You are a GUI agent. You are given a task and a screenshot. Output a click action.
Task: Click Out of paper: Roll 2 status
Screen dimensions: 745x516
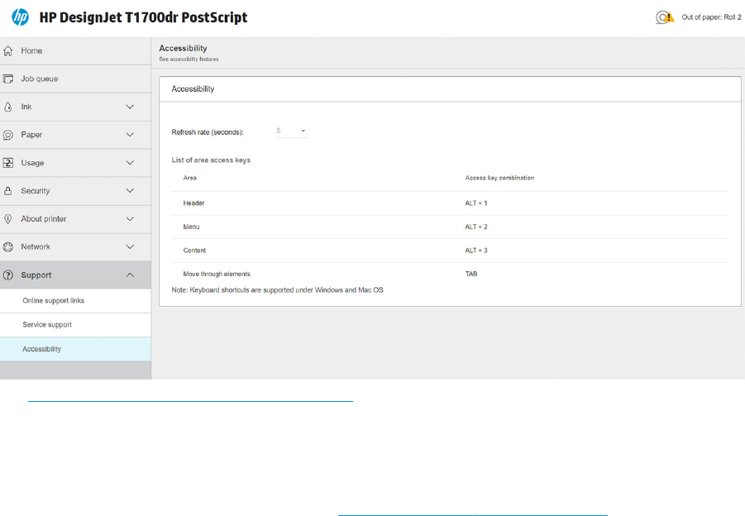711,17
